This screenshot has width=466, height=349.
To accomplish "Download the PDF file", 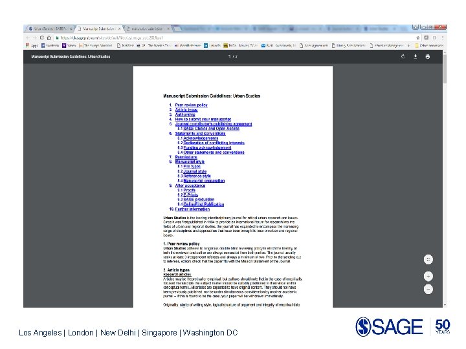I will pyautogui.click(x=416, y=56).
